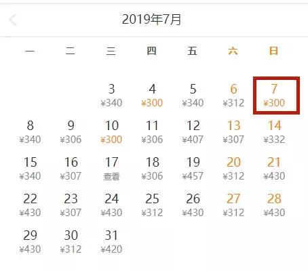Click the 2019年7月 month title
Image resolution: width=308 pixels, height=271 pixels.
[151, 20]
